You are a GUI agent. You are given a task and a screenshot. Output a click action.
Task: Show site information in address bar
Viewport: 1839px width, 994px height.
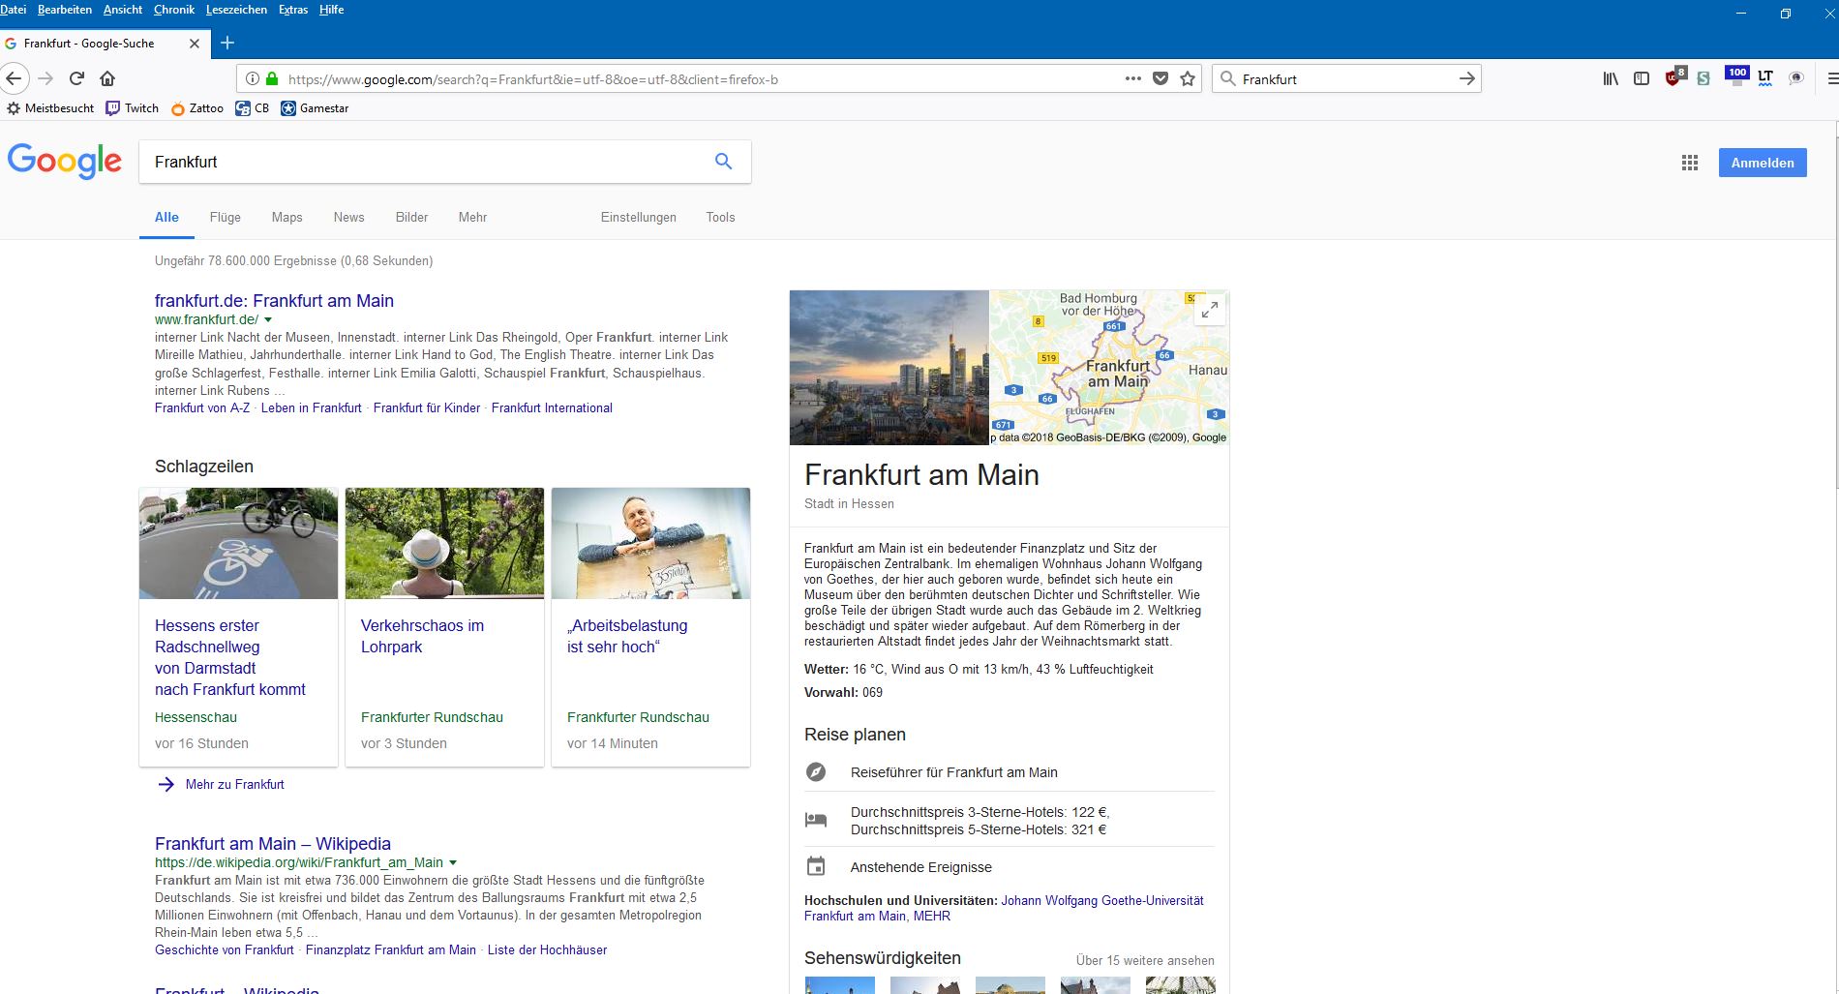(251, 79)
